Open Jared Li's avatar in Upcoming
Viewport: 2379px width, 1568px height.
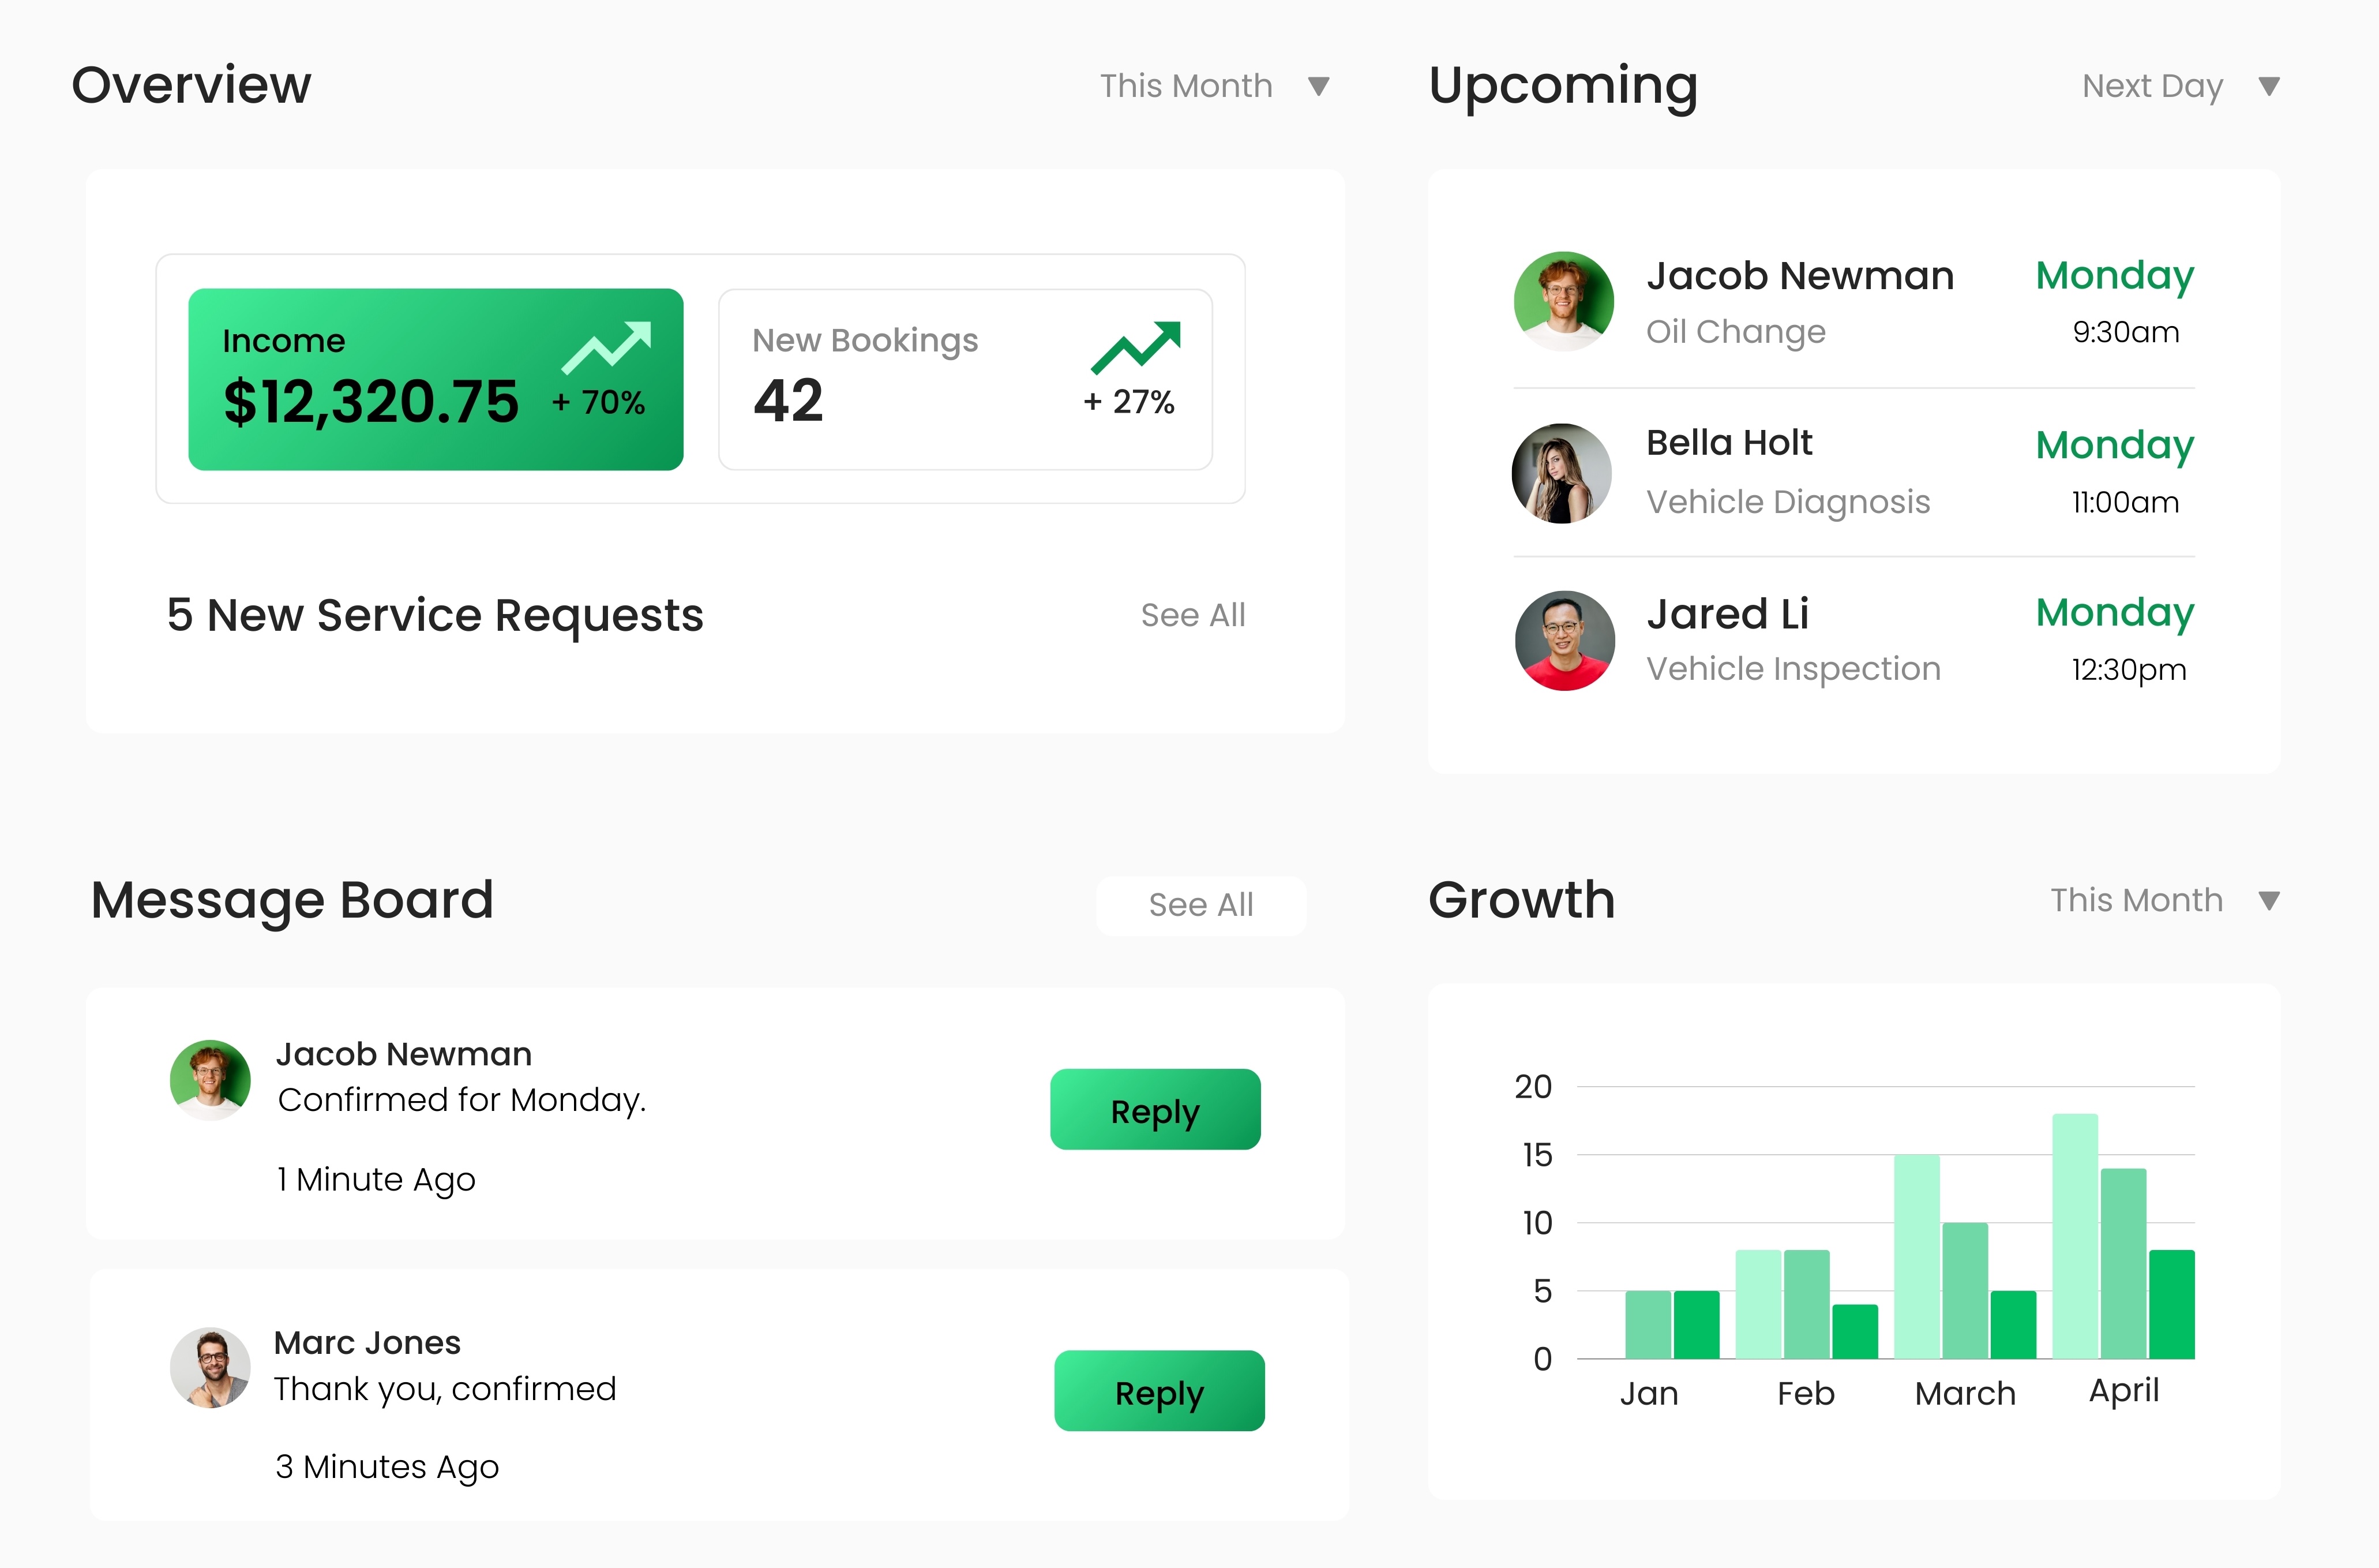click(1564, 640)
